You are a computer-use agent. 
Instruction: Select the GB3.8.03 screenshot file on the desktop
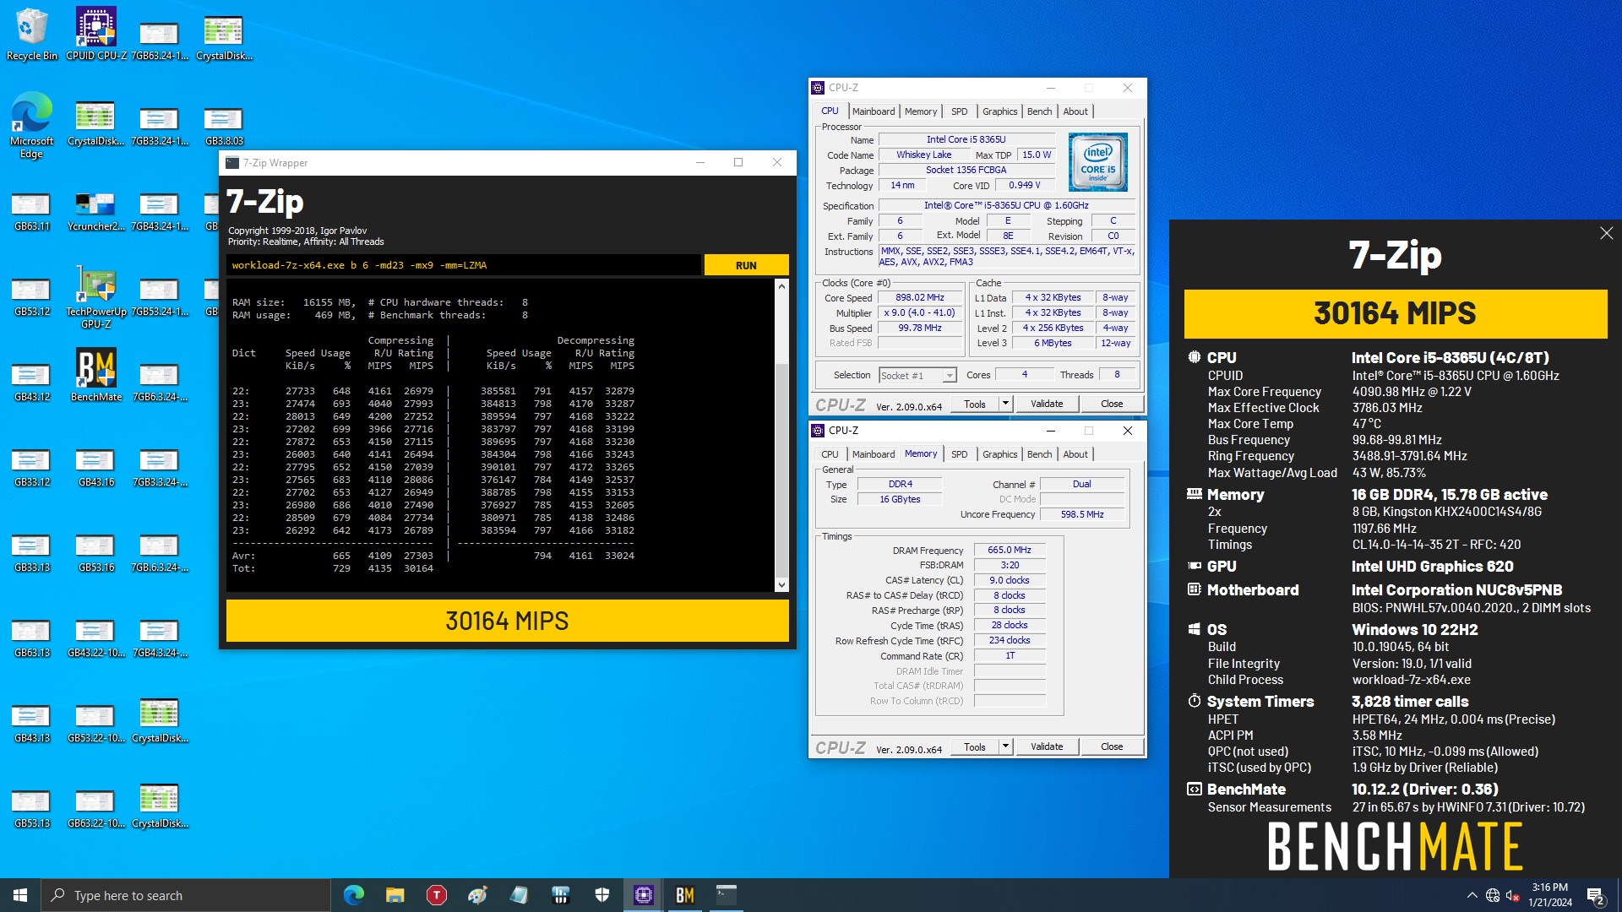[x=224, y=125]
